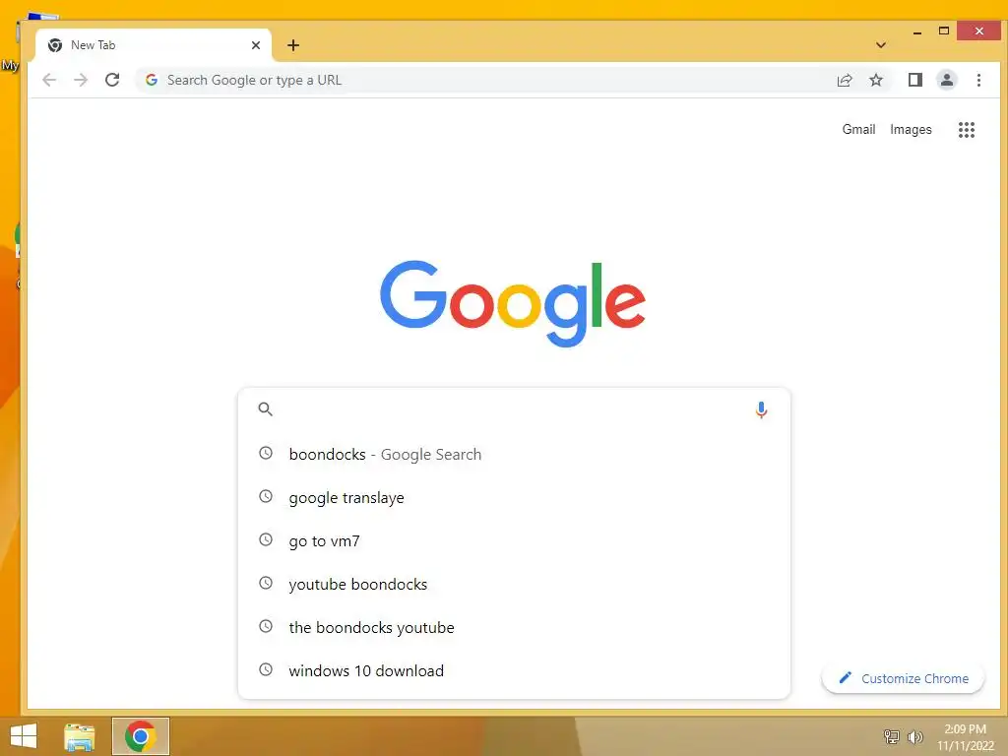Click the history icon beside 'windows 10 download'
This screenshot has height=756, width=1008.
[x=266, y=669]
